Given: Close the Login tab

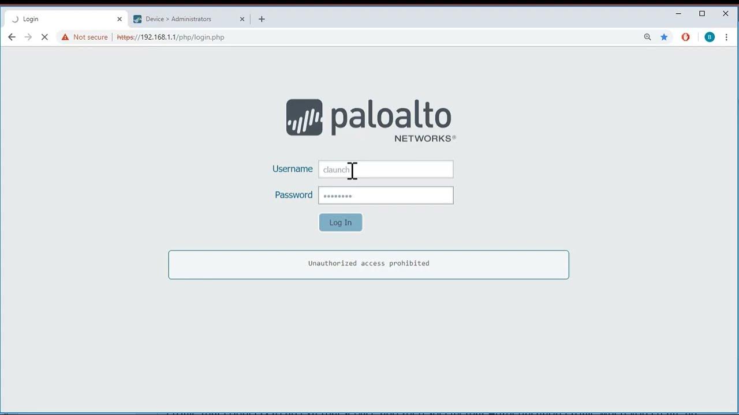Looking at the screenshot, I should tap(120, 19).
